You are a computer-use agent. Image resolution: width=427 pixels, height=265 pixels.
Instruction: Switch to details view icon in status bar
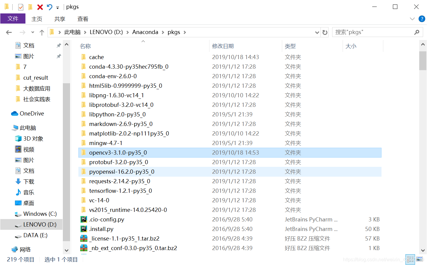click(410, 259)
